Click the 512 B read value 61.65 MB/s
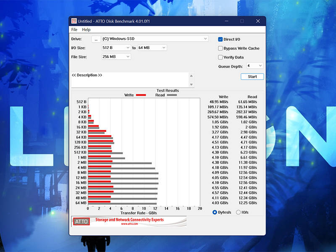This screenshot has width=336, height=252. coord(247,102)
